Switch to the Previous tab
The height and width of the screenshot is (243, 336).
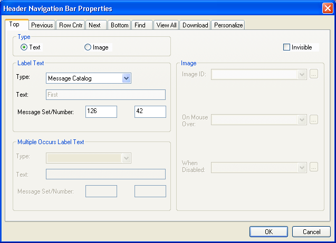[42, 25]
